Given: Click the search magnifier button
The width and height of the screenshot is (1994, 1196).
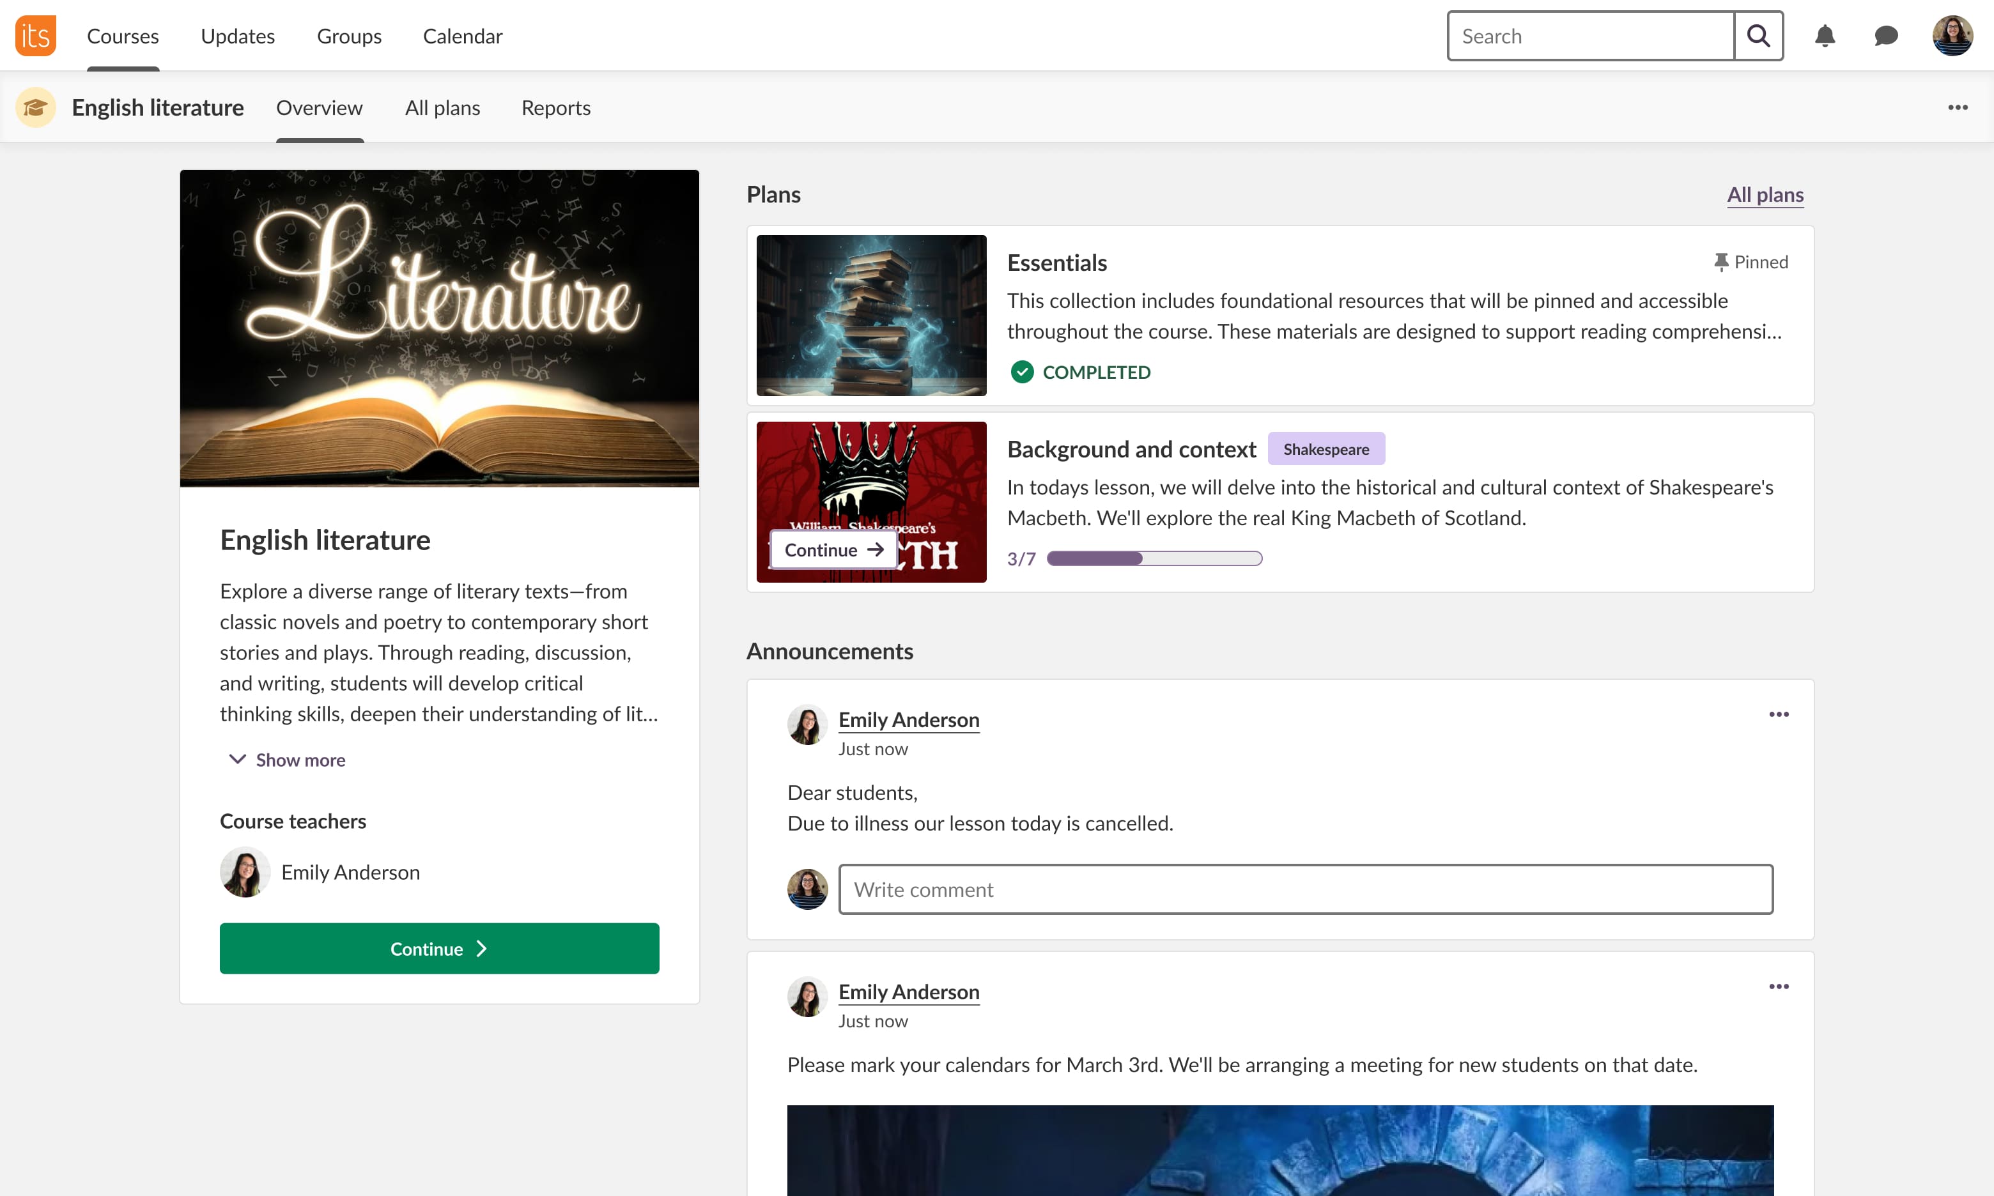Looking at the screenshot, I should [x=1758, y=36].
